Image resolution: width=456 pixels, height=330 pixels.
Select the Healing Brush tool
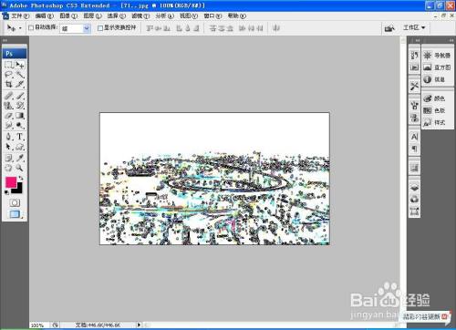click(9, 96)
